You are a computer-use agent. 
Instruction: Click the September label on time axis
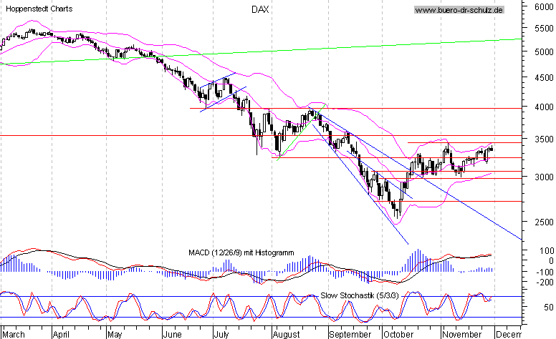pos(350,335)
